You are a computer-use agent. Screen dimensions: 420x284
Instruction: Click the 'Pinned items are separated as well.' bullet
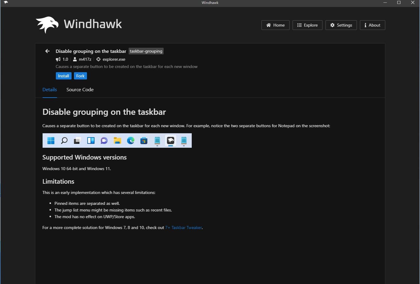tap(87, 203)
